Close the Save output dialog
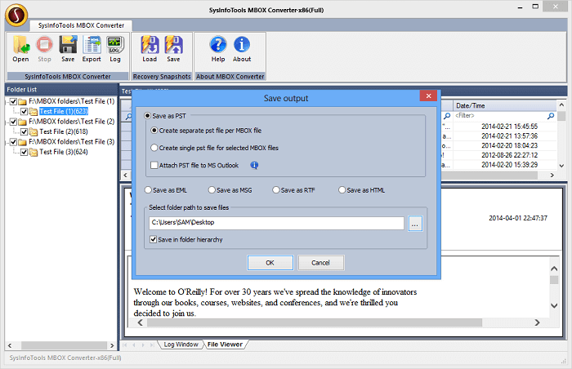The image size is (572, 369). point(429,96)
